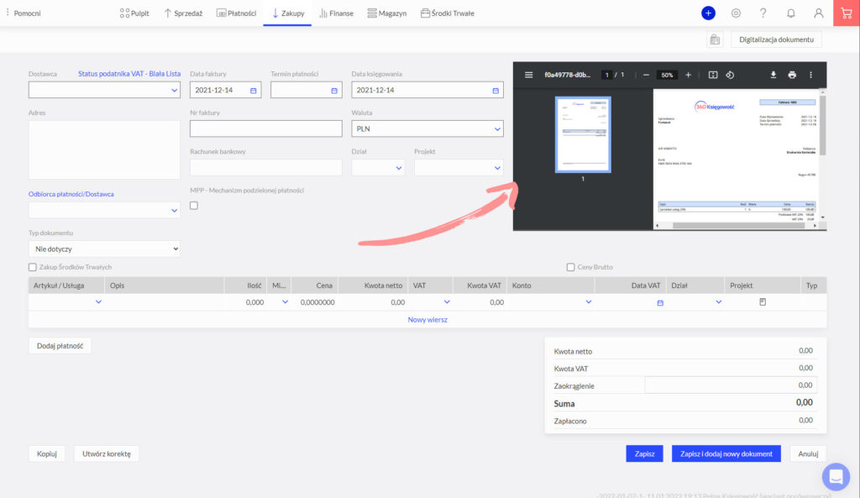Image resolution: width=860 pixels, height=498 pixels.
Task: Open Zakupy menu
Action: (x=288, y=13)
